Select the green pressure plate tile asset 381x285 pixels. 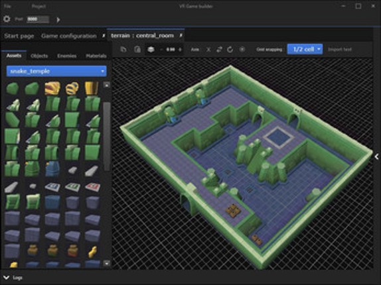72,187
